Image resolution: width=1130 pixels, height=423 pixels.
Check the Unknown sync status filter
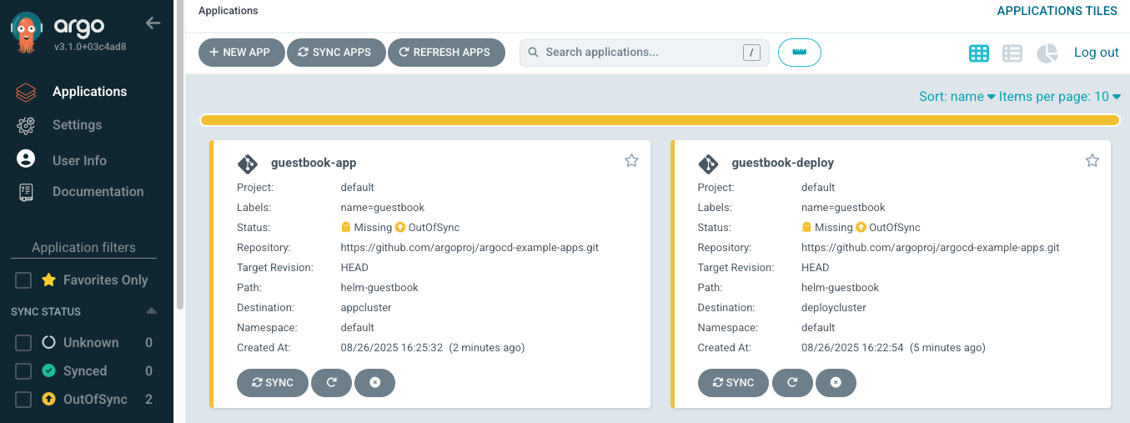click(23, 343)
